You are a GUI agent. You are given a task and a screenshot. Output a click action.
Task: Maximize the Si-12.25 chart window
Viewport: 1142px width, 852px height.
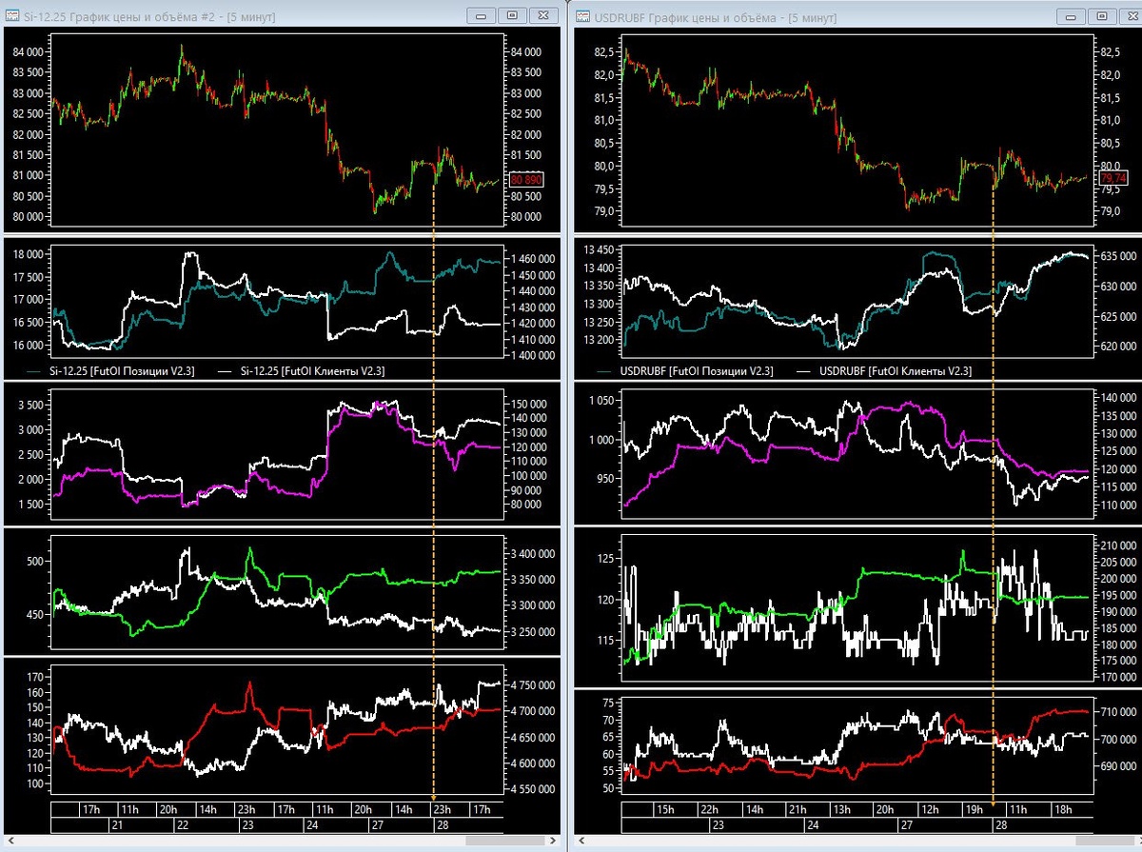512,15
